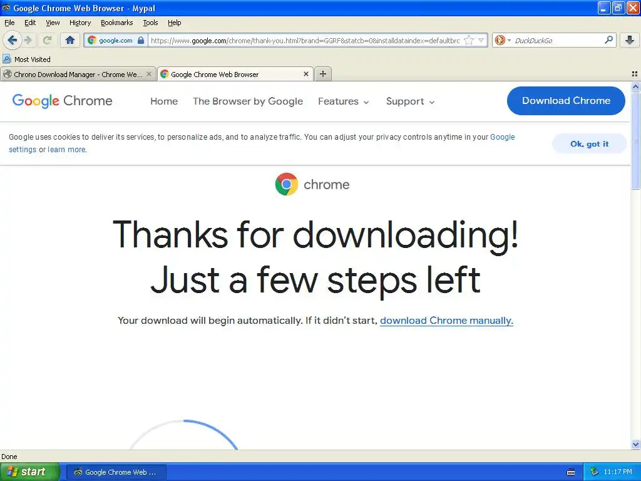This screenshot has height=481, width=641.
Task: Click into the URL address field
Action: tap(305, 40)
